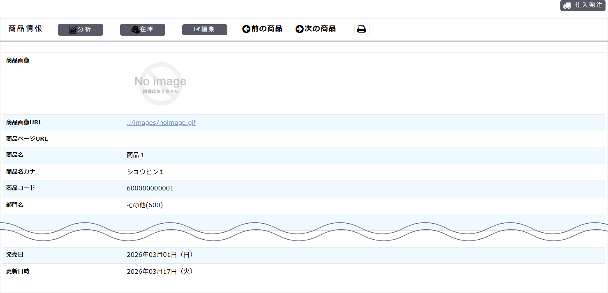The image size is (608, 293).
Task: Select department value その他(600)
Action: coord(145,205)
